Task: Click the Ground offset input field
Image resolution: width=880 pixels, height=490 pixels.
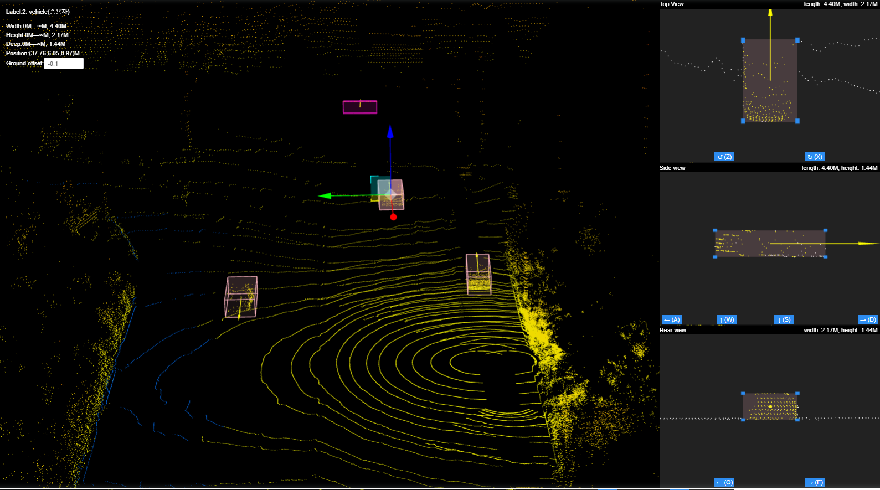Action: (64, 64)
